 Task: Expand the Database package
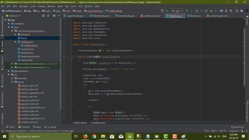click(15, 35)
